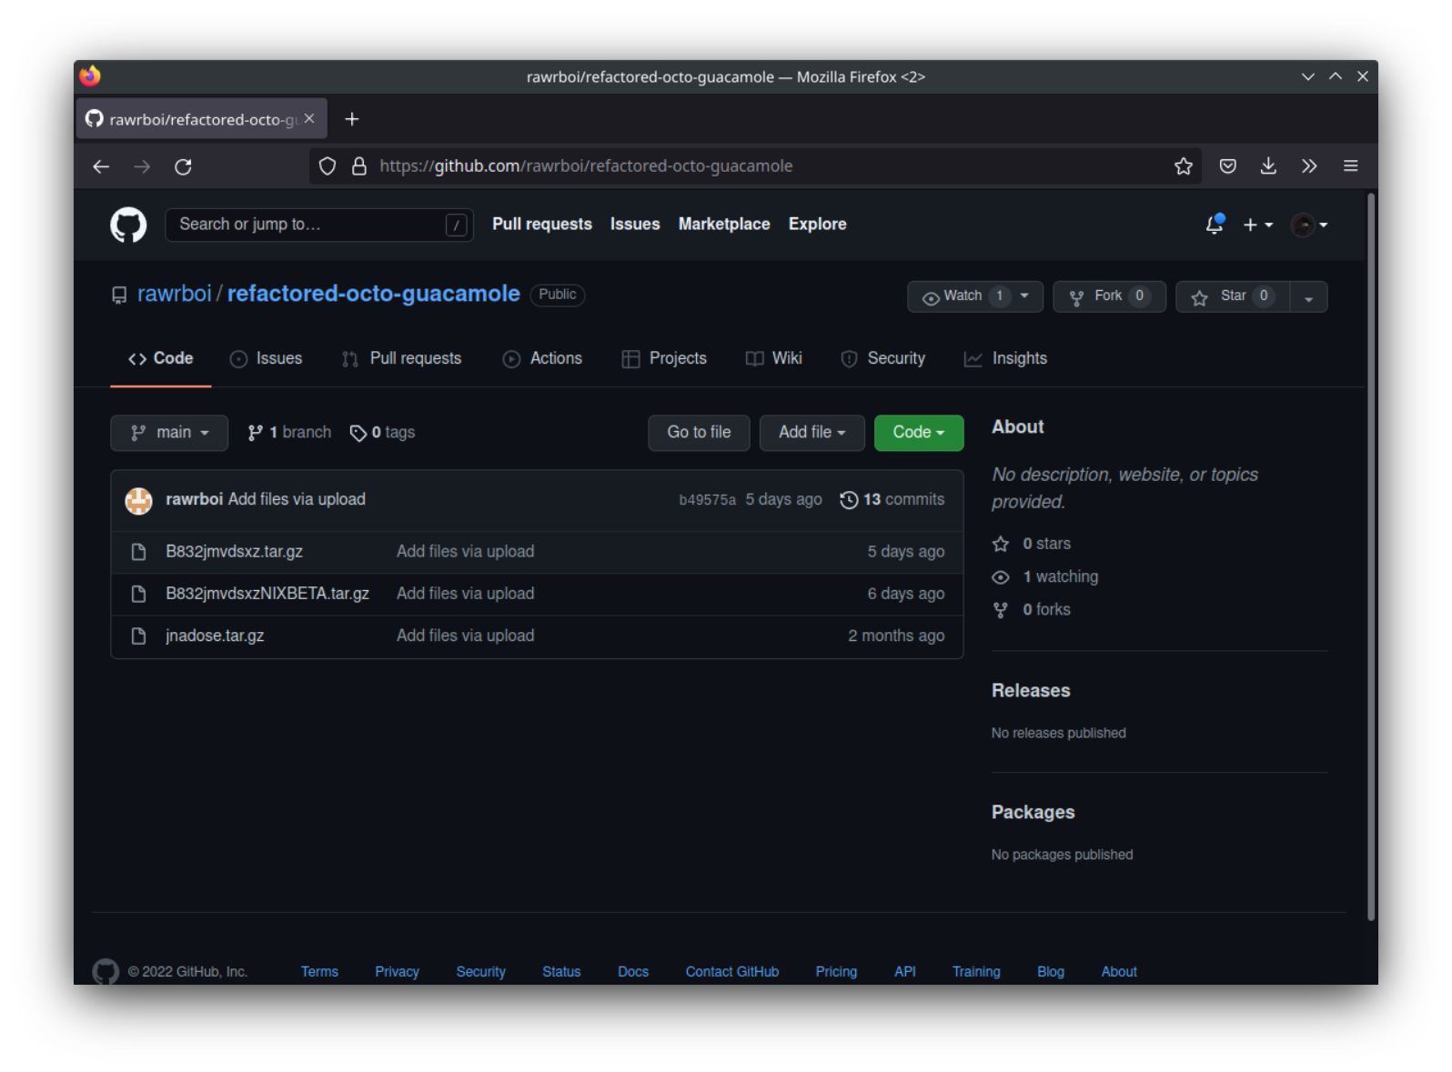Image resolution: width=1452 pixels, height=1072 pixels.
Task: Close the rawrboi/refactored-octo-guacamole tab
Action: tap(309, 118)
